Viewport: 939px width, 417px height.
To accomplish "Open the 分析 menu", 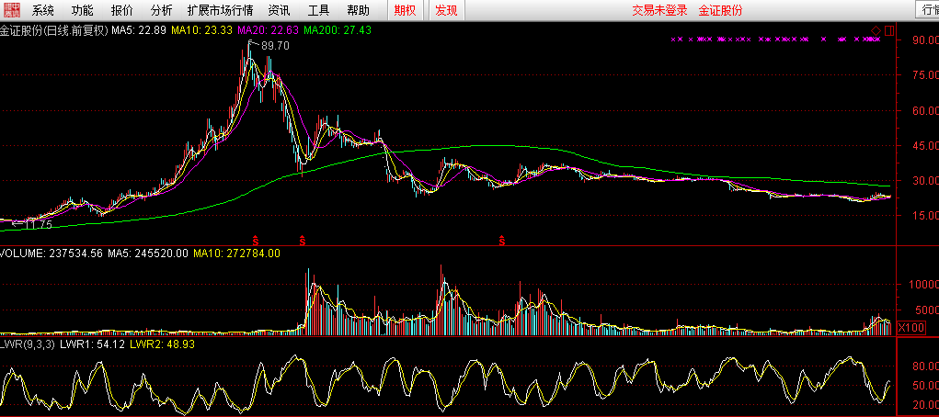I will [x=161, y=10].
